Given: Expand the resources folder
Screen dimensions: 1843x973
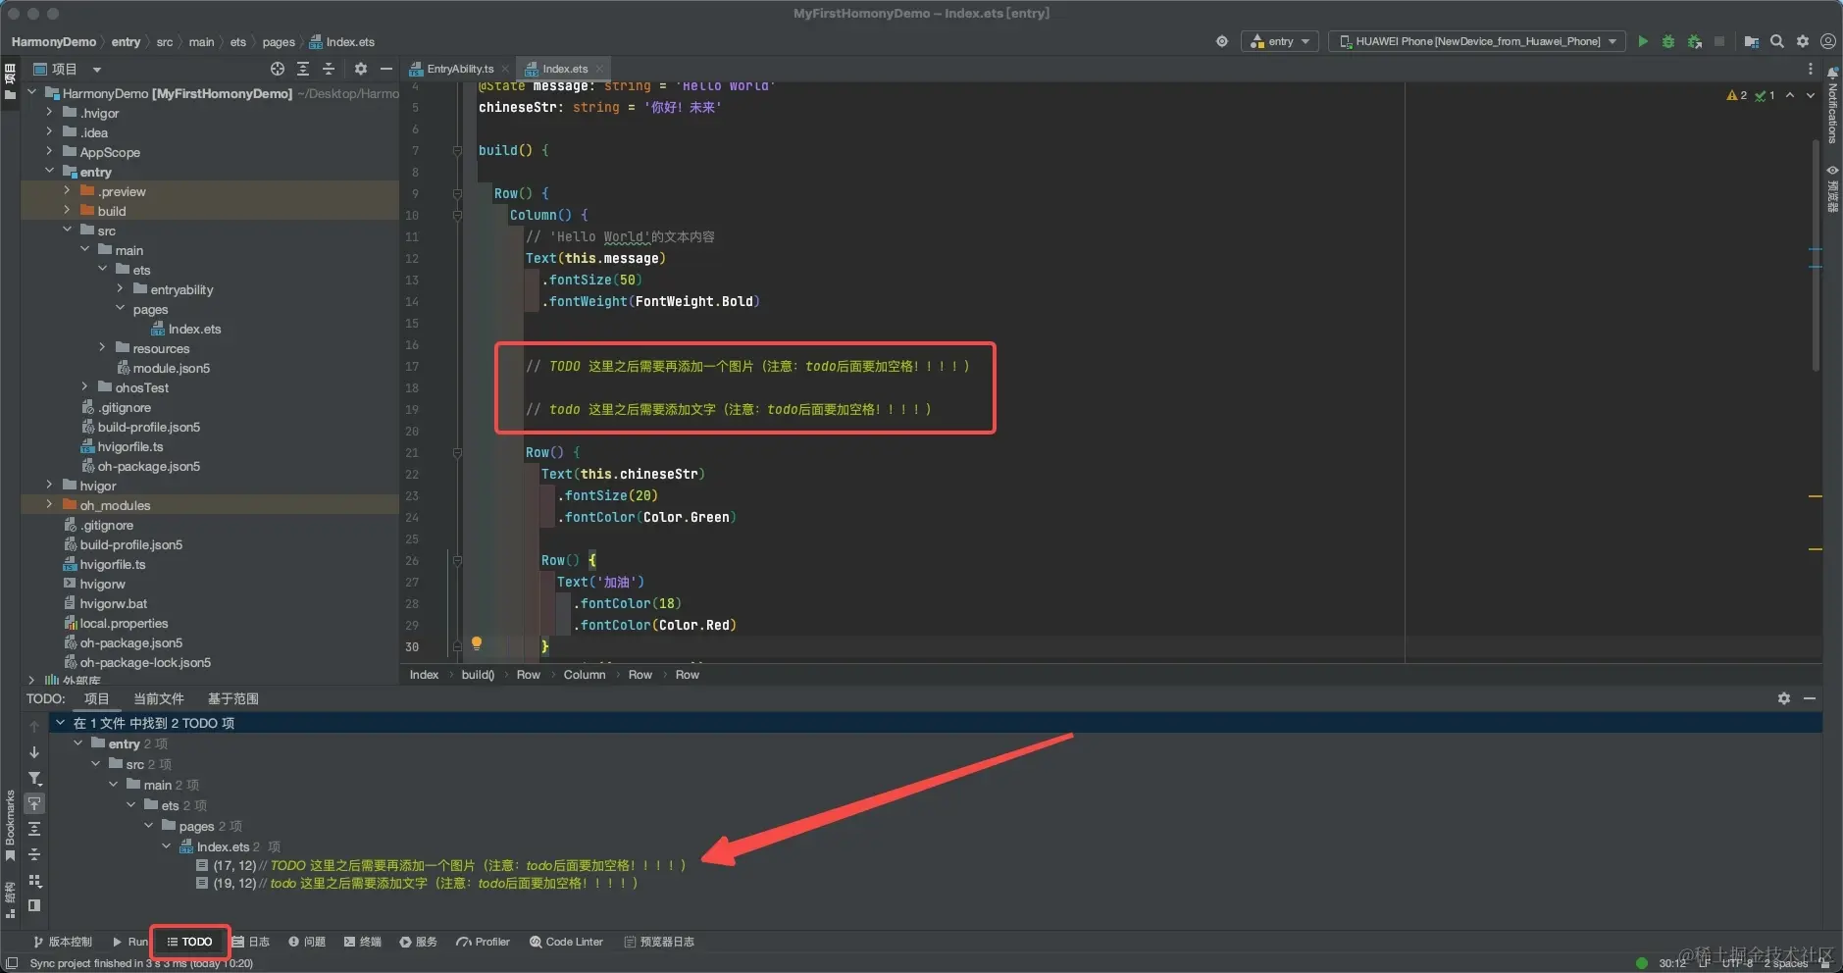Looking at the screenshot, I should click(x=102, y=348).
